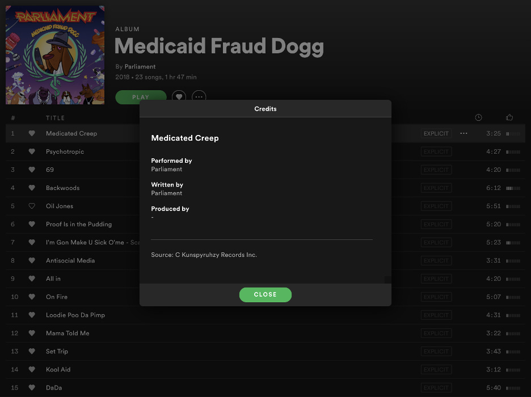Screen dimensions: 531x397
Task: Toggle heart on Set Trip track
Action: (32, 351)
